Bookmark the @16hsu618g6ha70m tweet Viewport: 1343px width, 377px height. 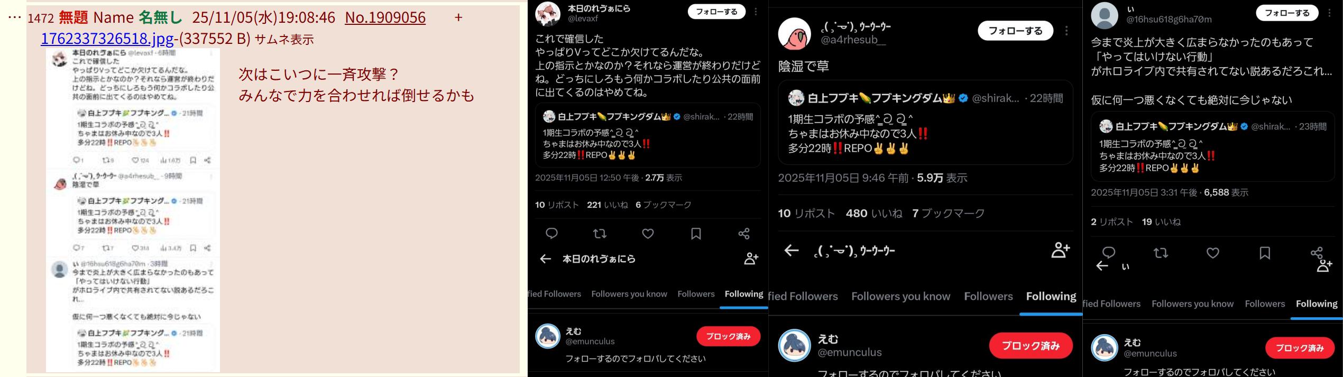tap(1264, 253)
